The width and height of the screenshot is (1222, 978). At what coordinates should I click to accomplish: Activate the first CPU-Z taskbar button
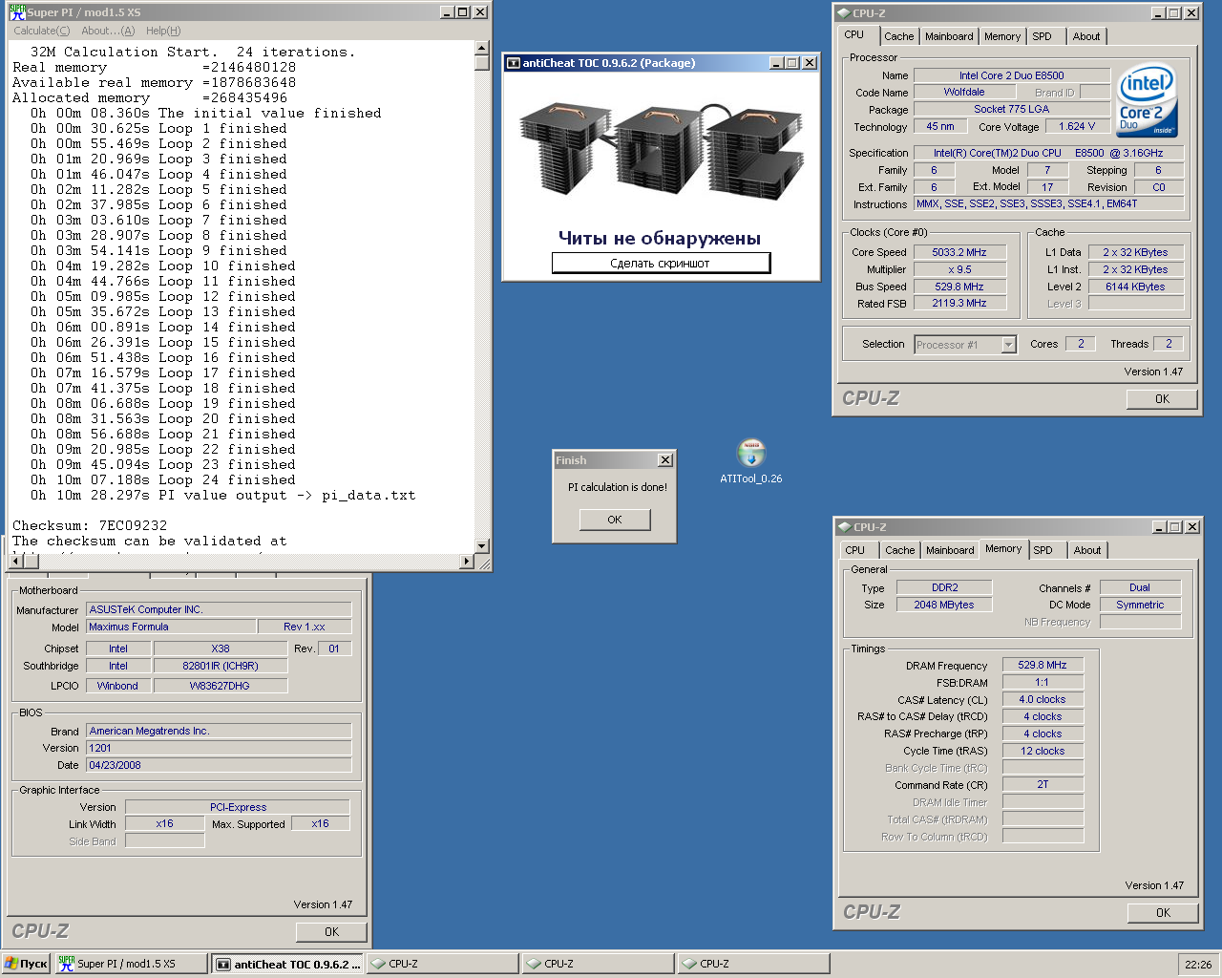pyautogui.click(x=443, y=964)
